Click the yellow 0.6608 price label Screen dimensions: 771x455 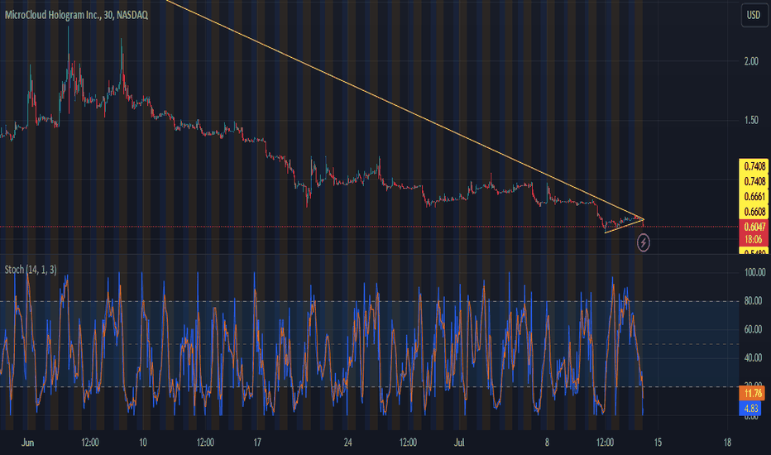754,212
